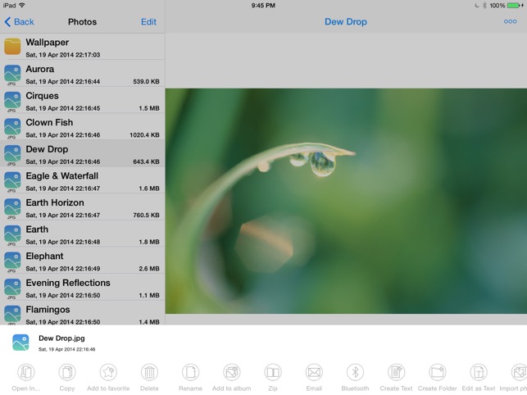This screenshot has height=395, width=527.
Task: Tap the Delete trash icon
Action: tap(149, 373)
